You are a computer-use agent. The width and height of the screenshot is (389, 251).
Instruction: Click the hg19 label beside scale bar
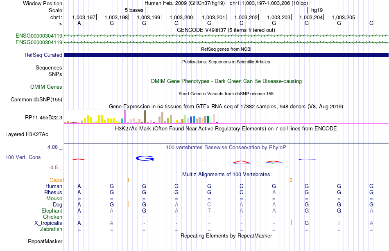[317, 10]
